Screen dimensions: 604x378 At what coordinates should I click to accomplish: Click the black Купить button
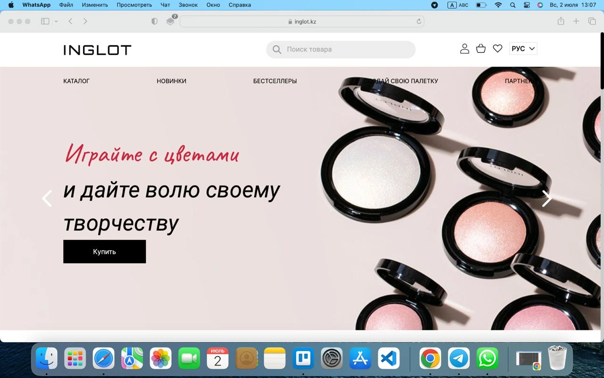coord(104,251)
